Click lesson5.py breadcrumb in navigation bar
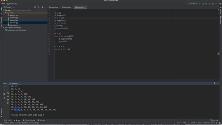The height and width of the screenshot is (125, 222). pos(12,4)
